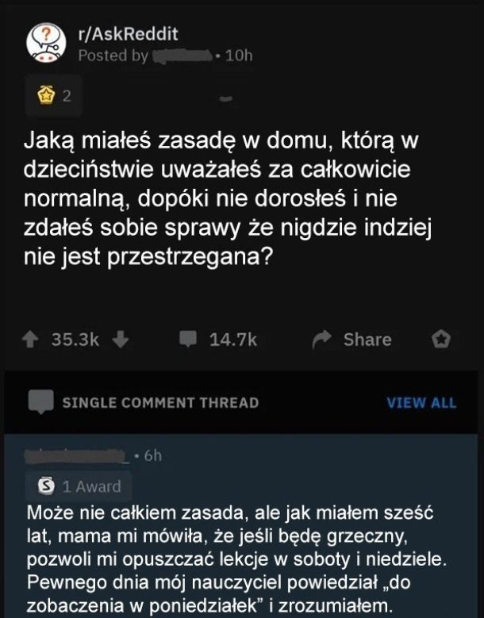Open the post author's blurred username
484x618 pixels.
[x=184, y=56]
